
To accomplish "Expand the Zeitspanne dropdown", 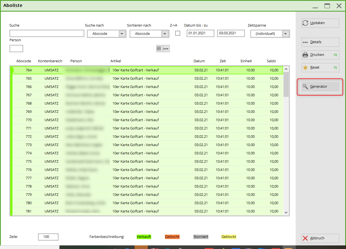I will coord(286,34).
